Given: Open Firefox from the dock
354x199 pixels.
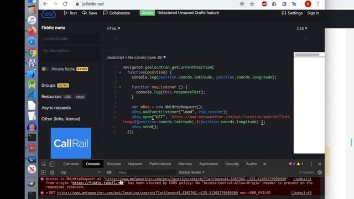Looking at the screenshot, I should coord(32,31).
